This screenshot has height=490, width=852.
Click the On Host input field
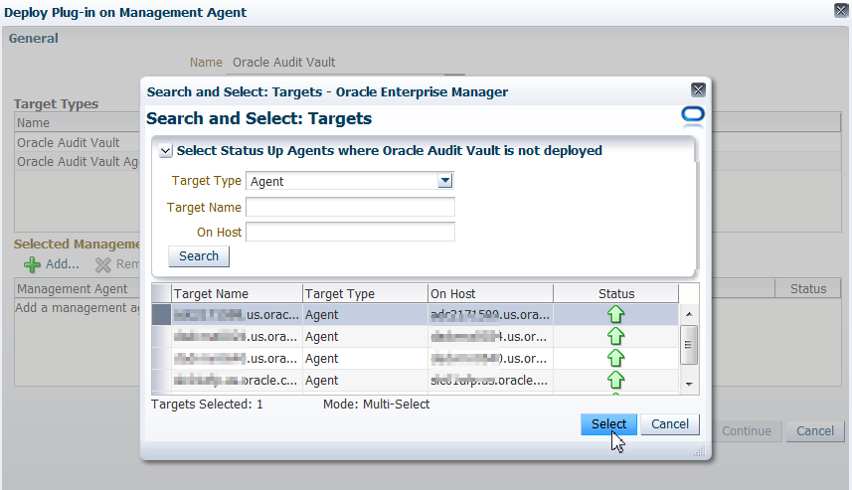coord(351,232)
